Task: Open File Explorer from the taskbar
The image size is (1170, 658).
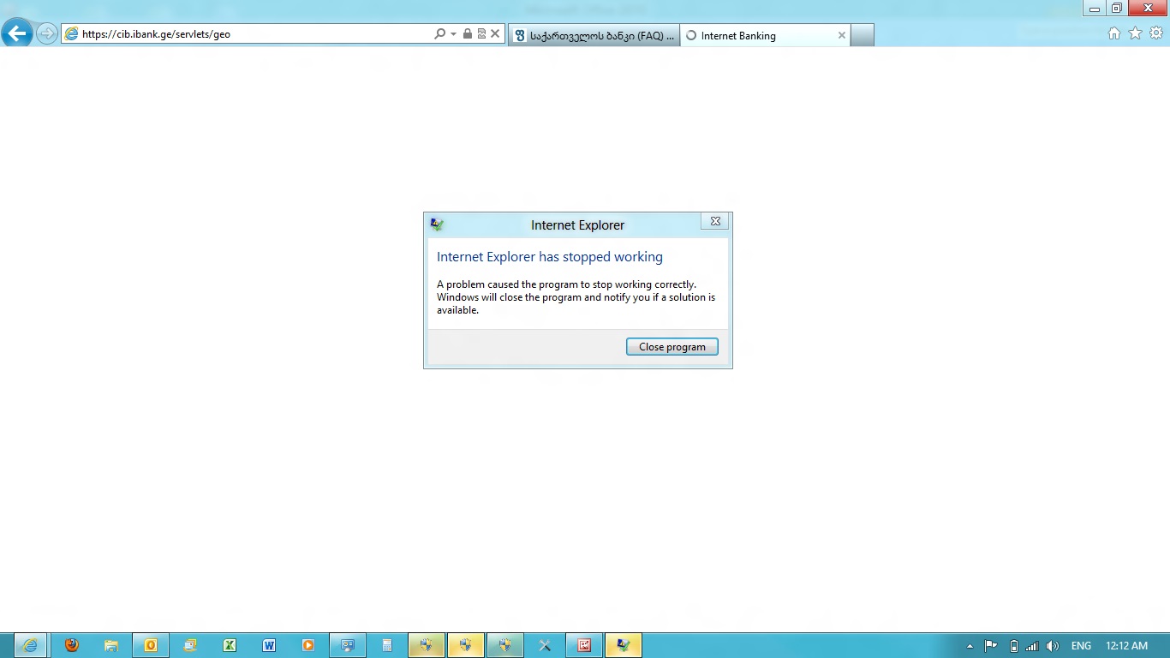Action: (x=111, y=646)
